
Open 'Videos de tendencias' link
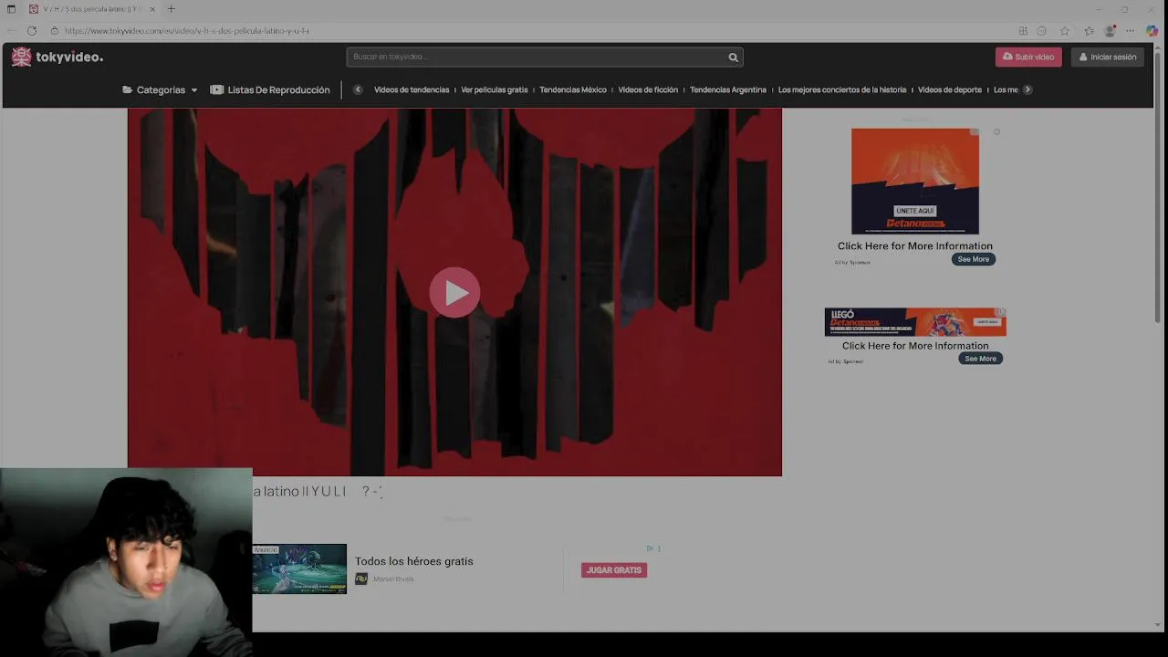point(412,89)
